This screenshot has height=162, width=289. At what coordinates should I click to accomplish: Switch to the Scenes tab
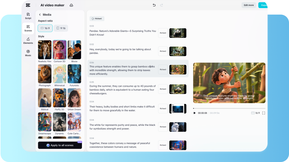(x=28, y=28)
